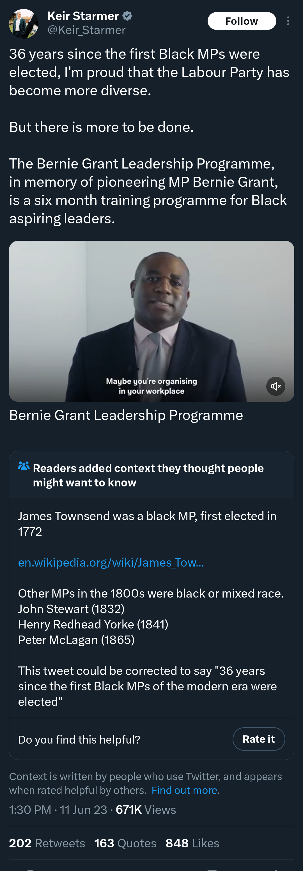Viewport: 303px width, 871px height.
Task: Click the community notes people icon
Action: coord(24,466)
